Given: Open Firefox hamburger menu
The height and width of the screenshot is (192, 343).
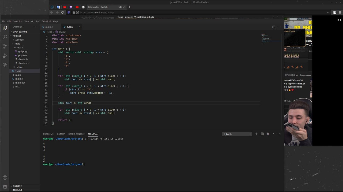Looking at the screenshot, I should [340, 12].
